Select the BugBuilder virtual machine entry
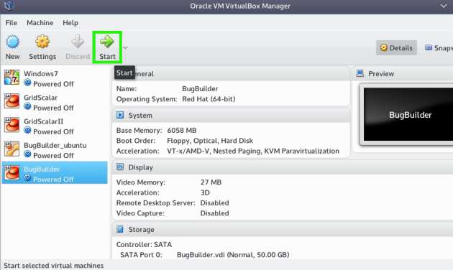Screen dimensions: 453x270 tap(55, 172)
